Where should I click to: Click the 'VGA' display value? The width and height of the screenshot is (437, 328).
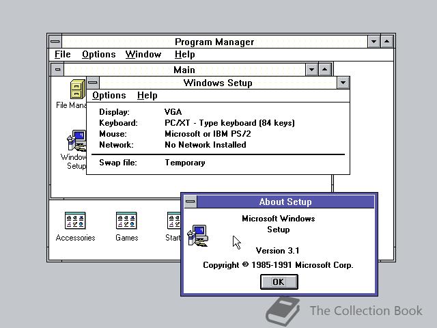[173, 112]
